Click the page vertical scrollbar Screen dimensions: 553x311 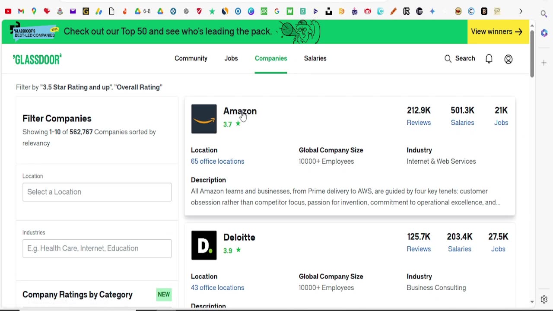tap(532, 54)
